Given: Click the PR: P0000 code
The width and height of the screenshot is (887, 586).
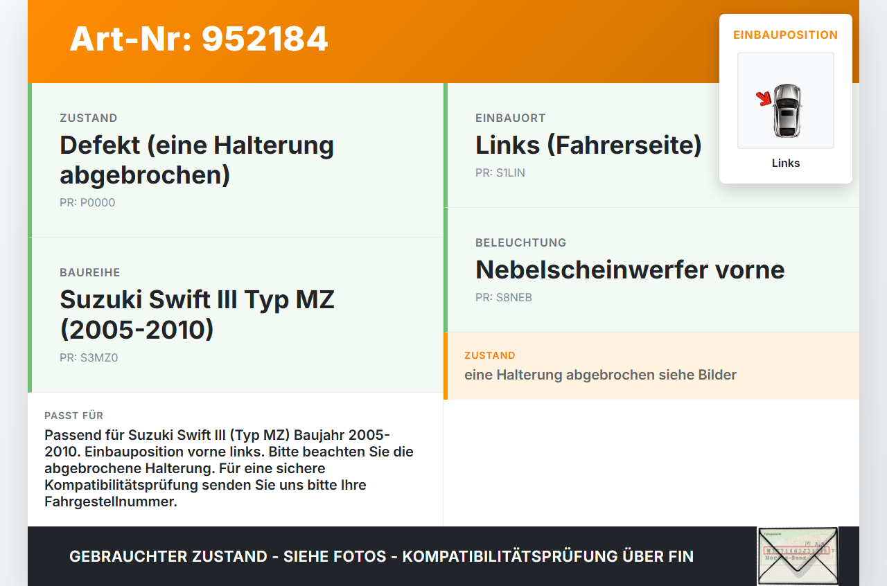Looking at the screenshot, I should tap(87, 203).
